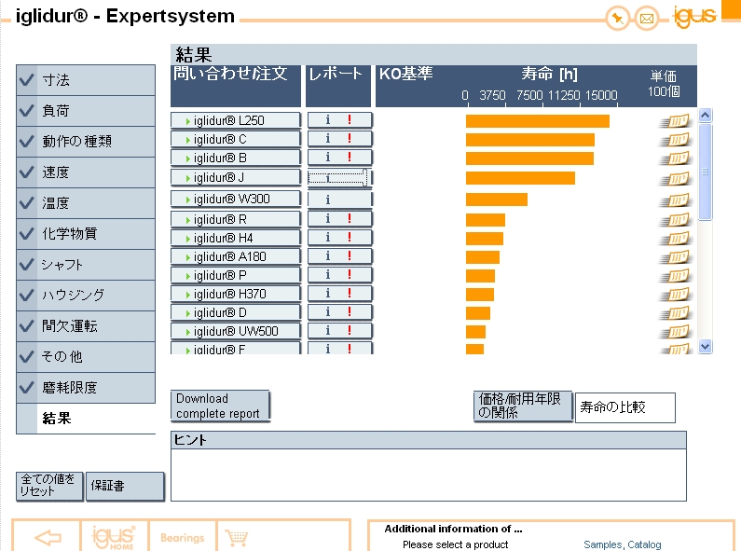Image resolution: width=741 pixels, height=551 pixels.
Task: Click the igus logo at top right
Action: coord(694,17)
